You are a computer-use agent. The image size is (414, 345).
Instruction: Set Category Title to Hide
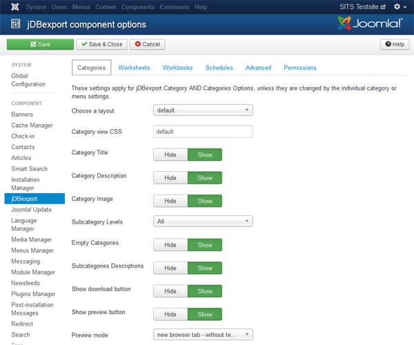tap(170, 155)
